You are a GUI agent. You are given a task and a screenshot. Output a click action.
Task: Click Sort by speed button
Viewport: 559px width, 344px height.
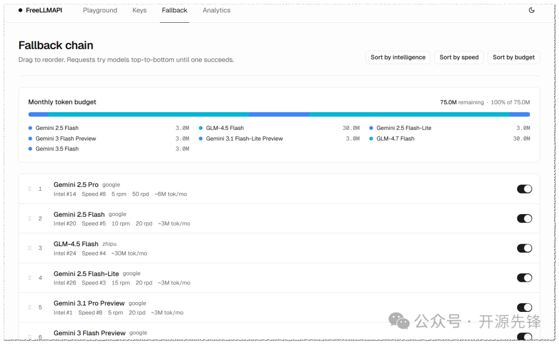coord(459,57)
